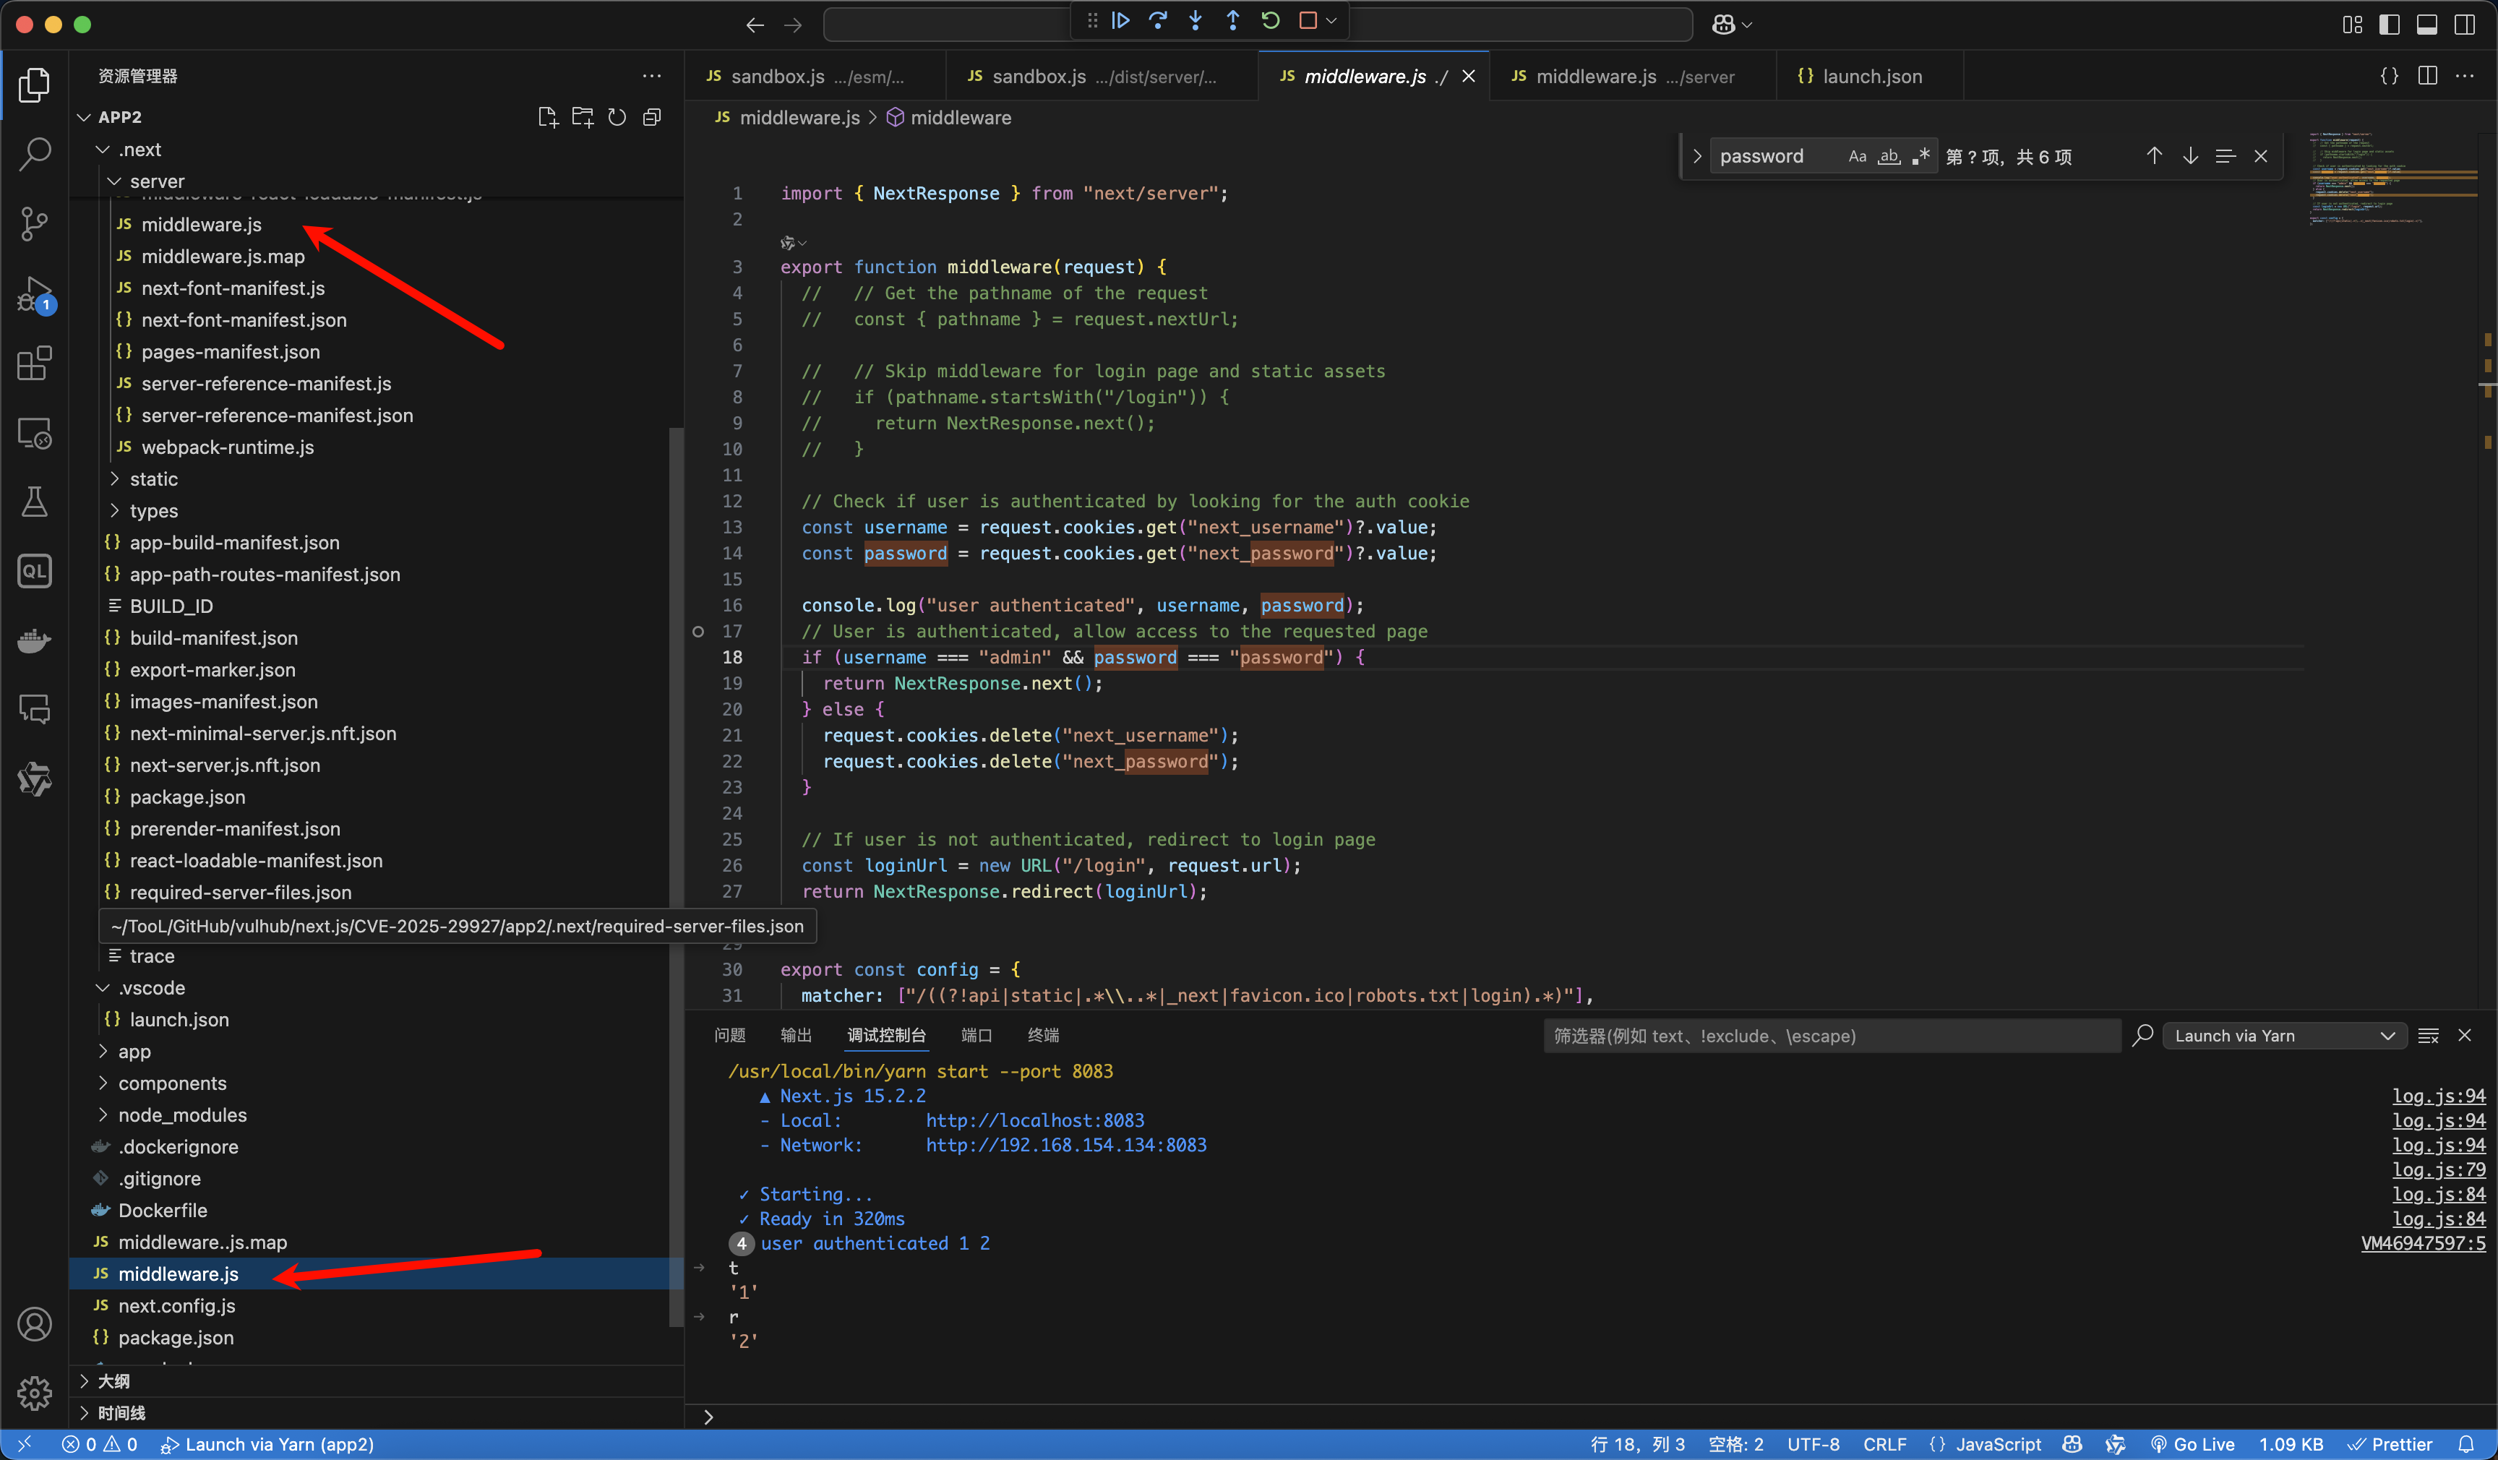Viewport: 2498px width, 1460px height.
Task: Collapse the .vscode folder
Action: [x=102, y=988]
